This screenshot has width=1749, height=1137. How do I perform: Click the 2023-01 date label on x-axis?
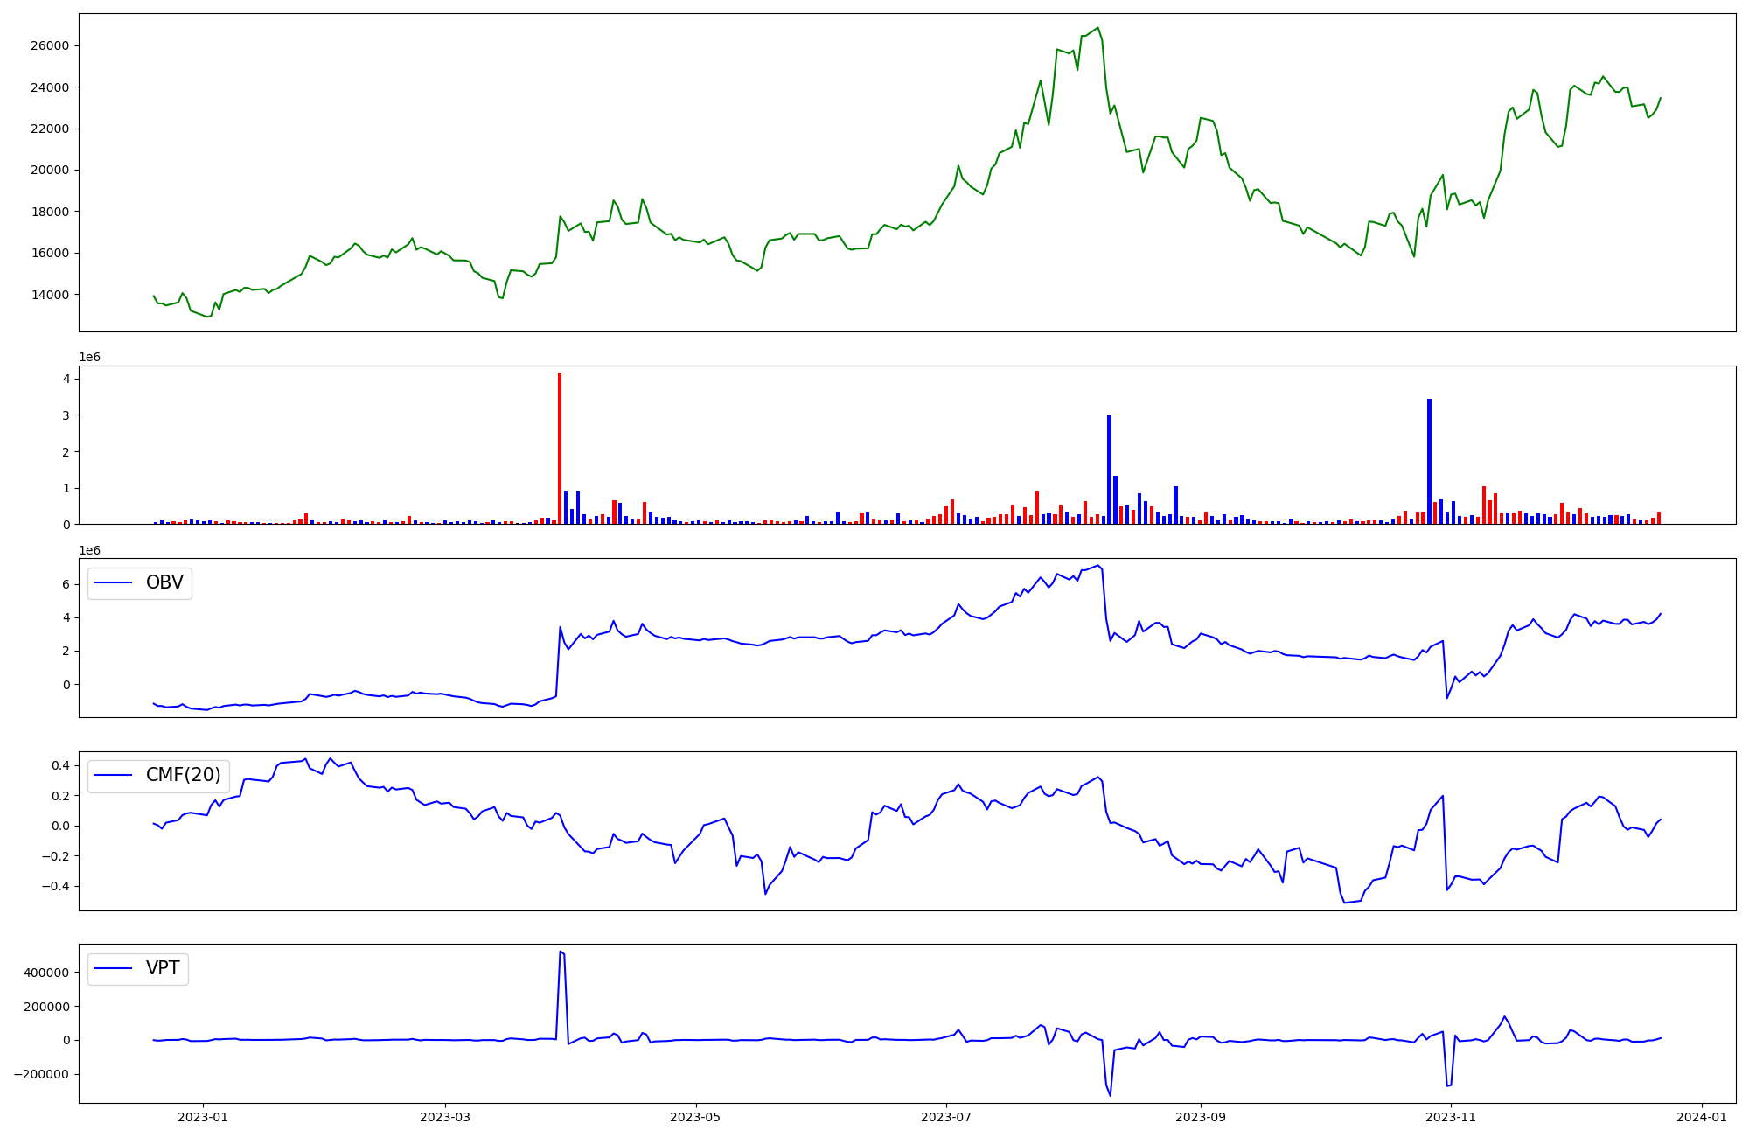(203, 1117)
